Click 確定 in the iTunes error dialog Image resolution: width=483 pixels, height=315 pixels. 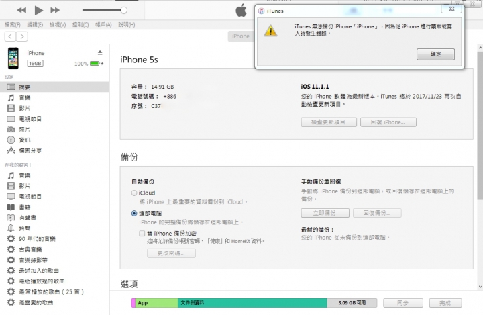tap(435, 54)
